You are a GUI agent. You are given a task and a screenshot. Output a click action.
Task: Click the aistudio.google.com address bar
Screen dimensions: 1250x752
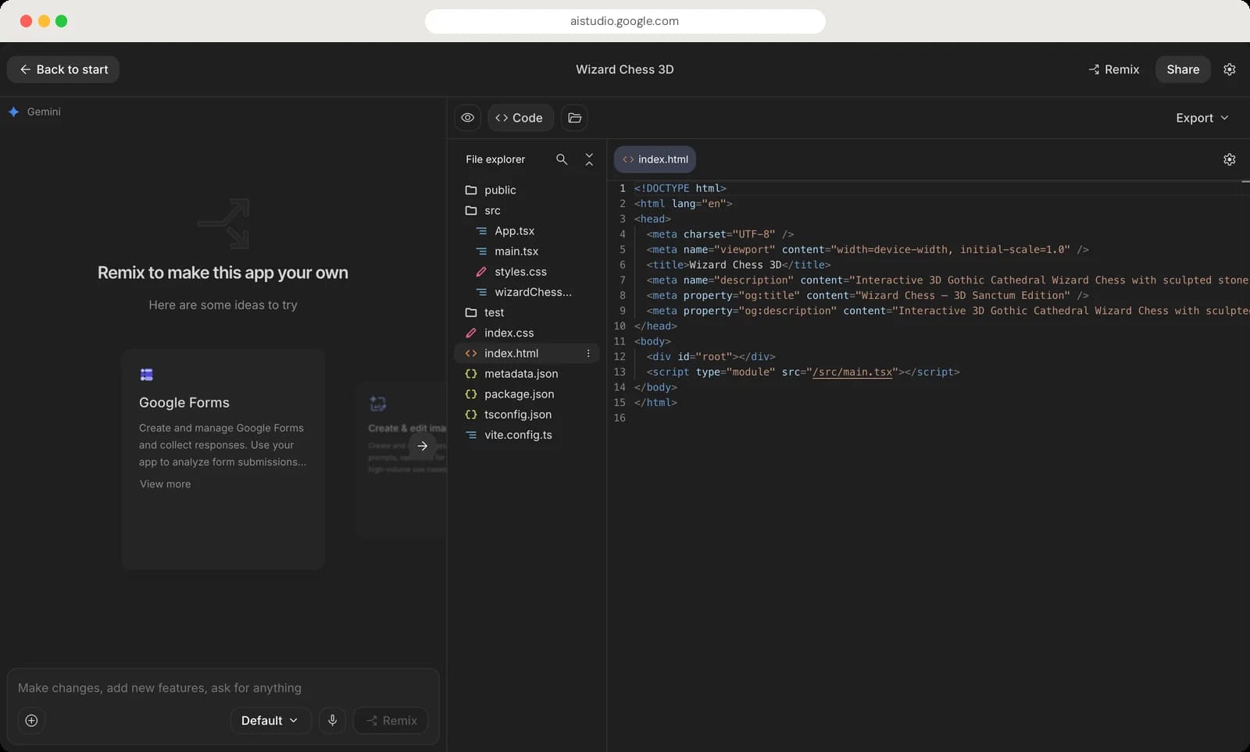click(x=624, y=21)
